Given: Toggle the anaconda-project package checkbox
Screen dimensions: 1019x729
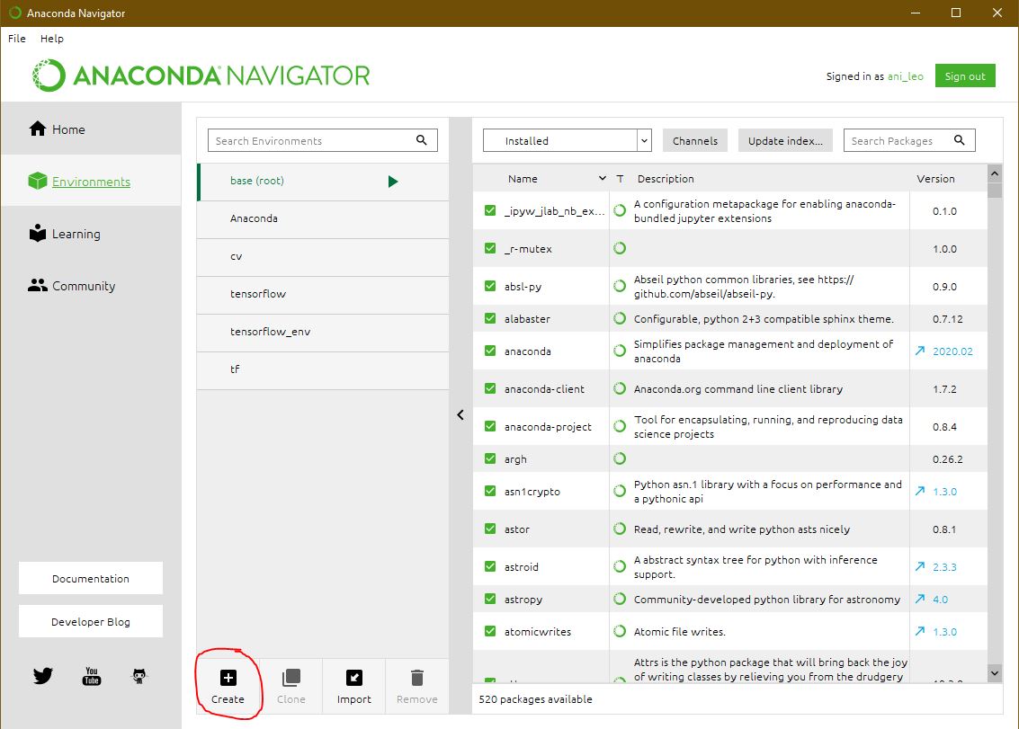Looking at the screenshot, I should pyautogui.click(x=490, y=426).
